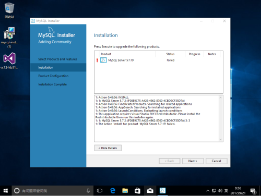The height and width of the screenshot is (196, 261).
Task: Click the MySQL Installer title bar icon
Action: [x=33, y=21]
